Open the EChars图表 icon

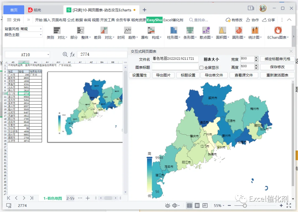pos(278,30)
